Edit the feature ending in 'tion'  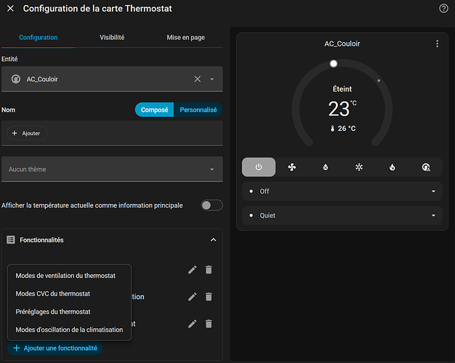192,297
